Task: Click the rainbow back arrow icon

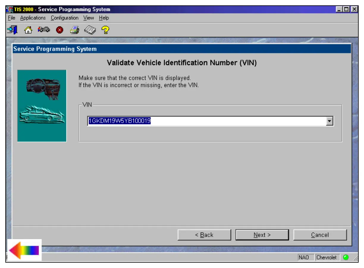Action: click(x=24, y=250)
